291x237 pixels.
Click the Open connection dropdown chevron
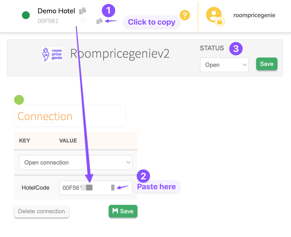128,162
